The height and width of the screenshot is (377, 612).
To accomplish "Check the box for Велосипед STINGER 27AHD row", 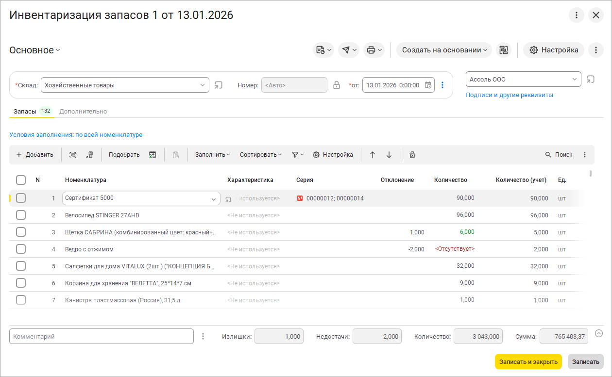I will point(21,215).
